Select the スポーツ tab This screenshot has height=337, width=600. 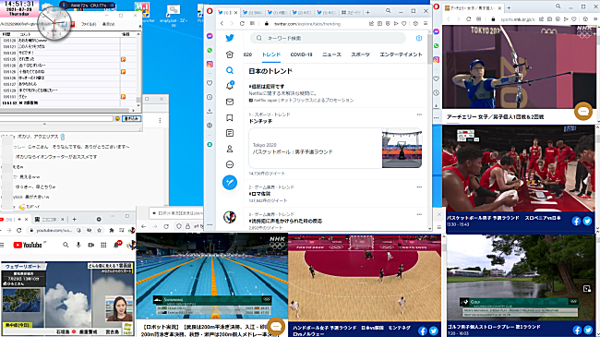[x=360, y=54]
